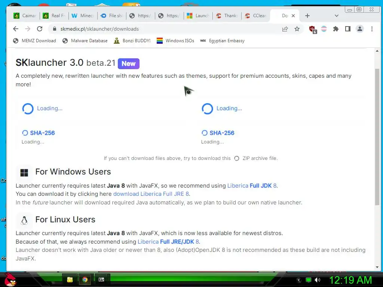Switch to the first https:/ tab
This screenshot has width=383, height=287.
coord(141,16)
